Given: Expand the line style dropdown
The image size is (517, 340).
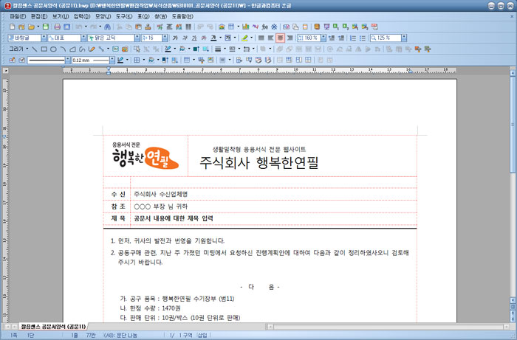Looking at the screenshot, I should click(68, 60).
